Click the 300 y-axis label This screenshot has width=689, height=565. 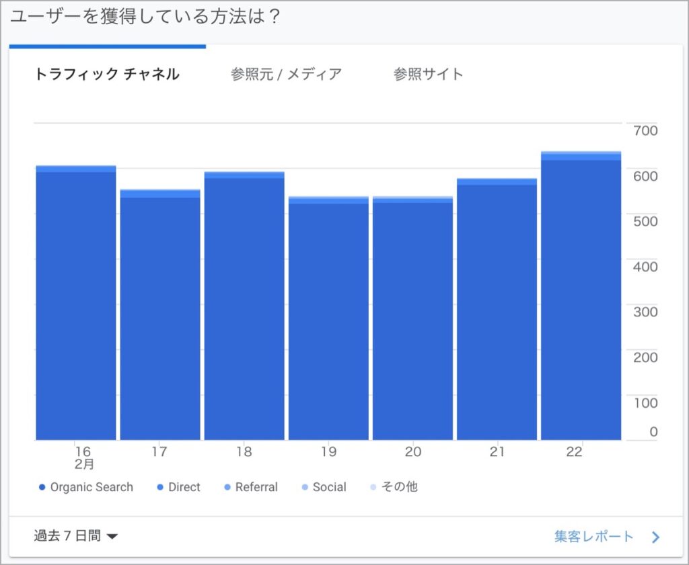(645, 312)
